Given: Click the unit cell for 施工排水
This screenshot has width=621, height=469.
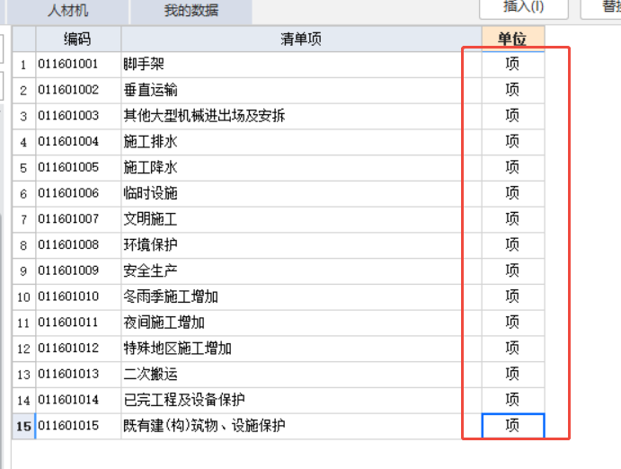Looking at the screenshot, I should [x=513, y=142].
